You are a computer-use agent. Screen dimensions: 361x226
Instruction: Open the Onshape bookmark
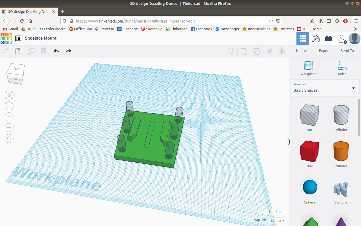pyautogui.click(x=128, y=29)
